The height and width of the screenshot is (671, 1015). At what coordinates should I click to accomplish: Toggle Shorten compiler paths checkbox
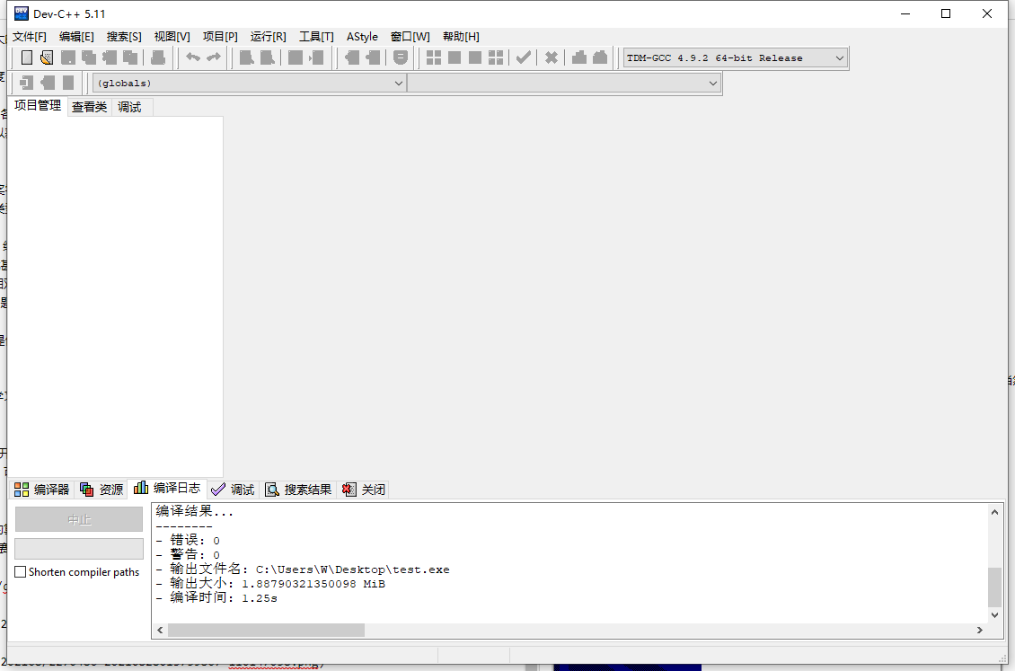coord(21,572)
